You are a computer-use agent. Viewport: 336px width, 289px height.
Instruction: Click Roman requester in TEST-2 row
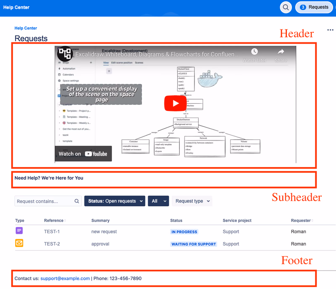(298, 244)
